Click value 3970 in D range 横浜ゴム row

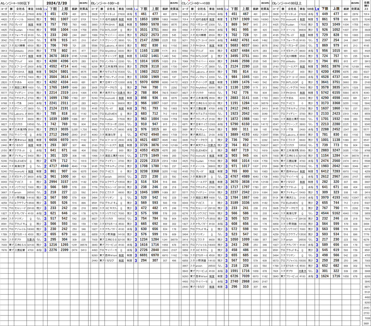(x=325, y=198)
